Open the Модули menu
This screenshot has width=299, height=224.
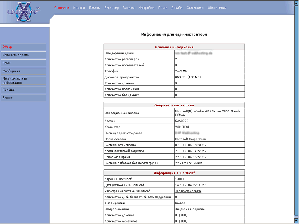tap(79, 8)
